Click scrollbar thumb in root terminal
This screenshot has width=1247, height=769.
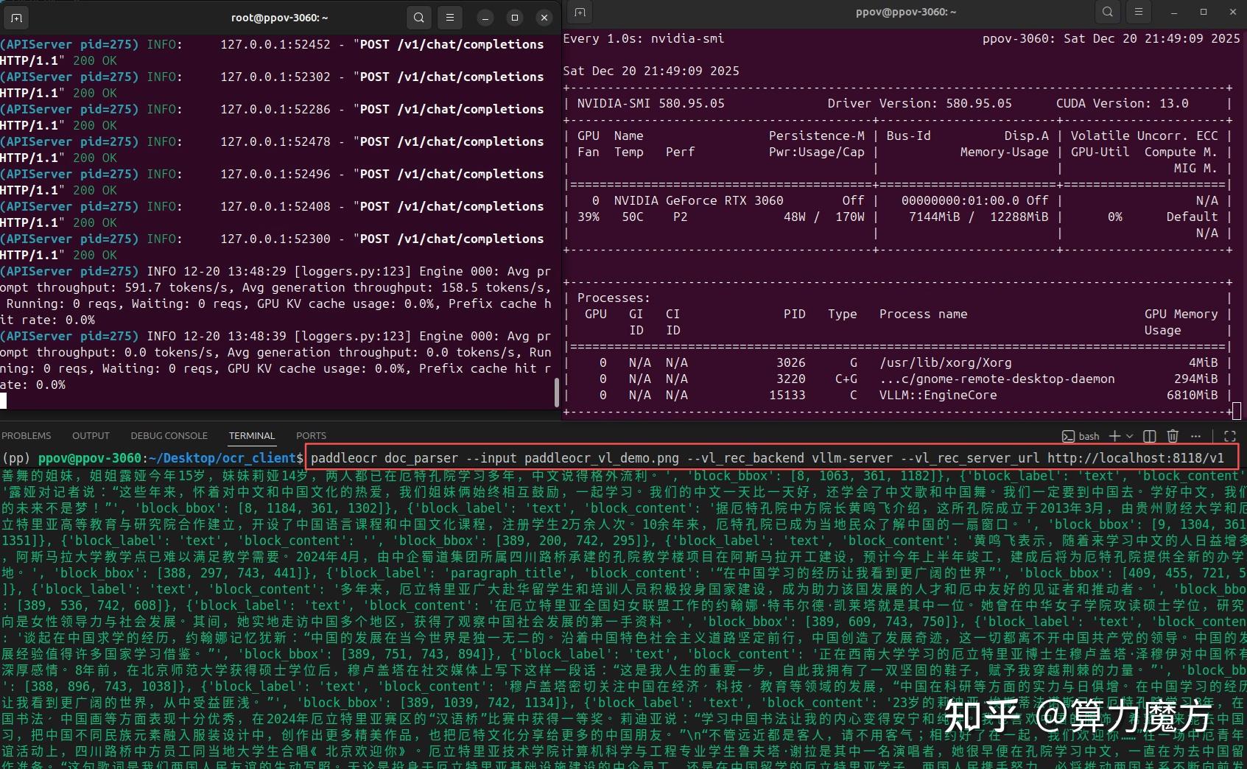coord(557,392)
